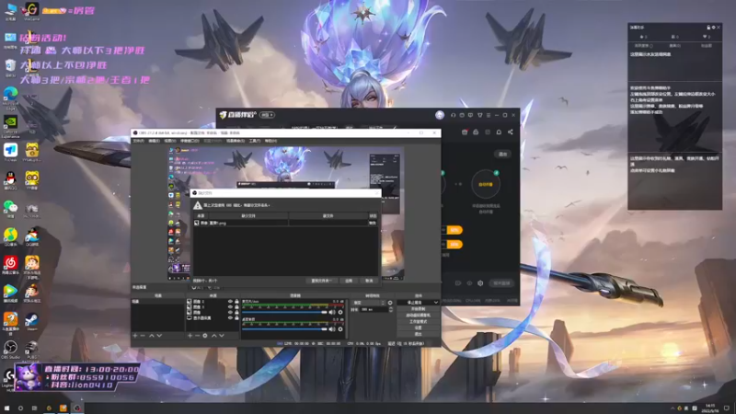Open source properties gear in the Sources panel
This screenshot has width=736, height=414.
pyautogui.click(x=205, y=336)
